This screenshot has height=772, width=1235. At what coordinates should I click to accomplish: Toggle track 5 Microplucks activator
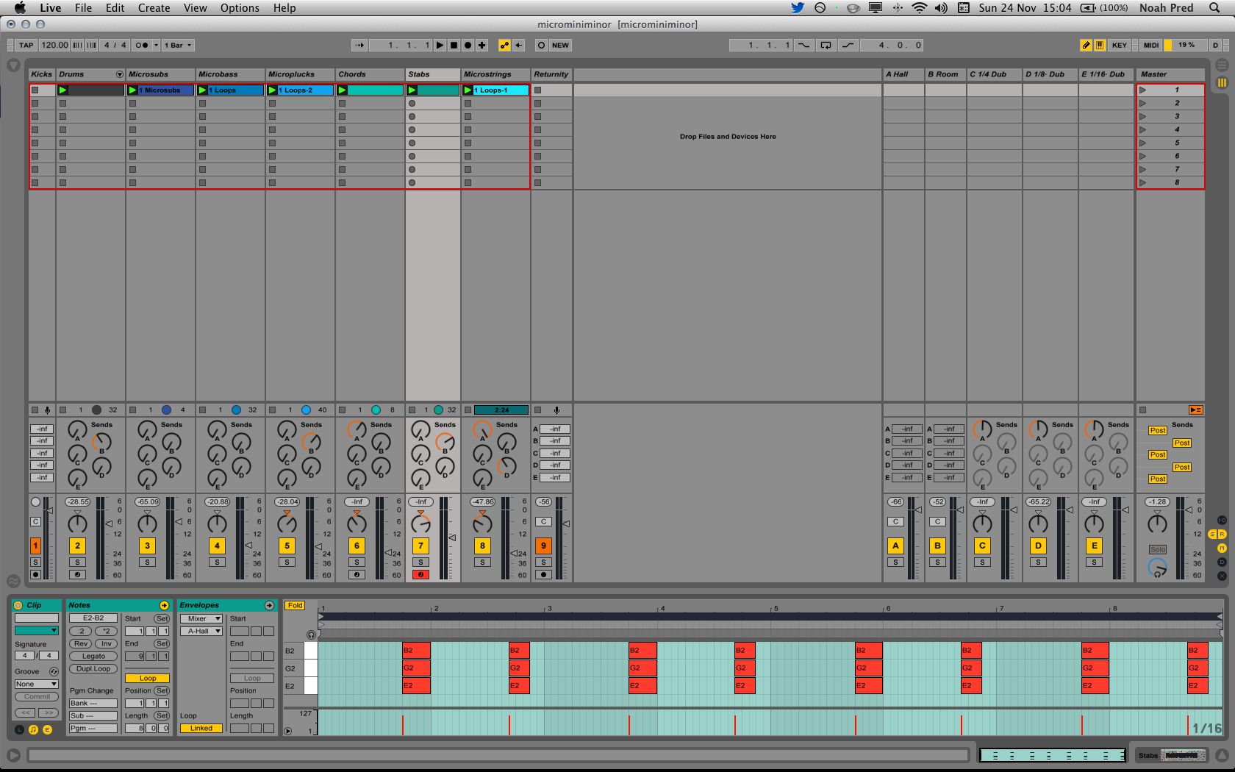[287, 546]
